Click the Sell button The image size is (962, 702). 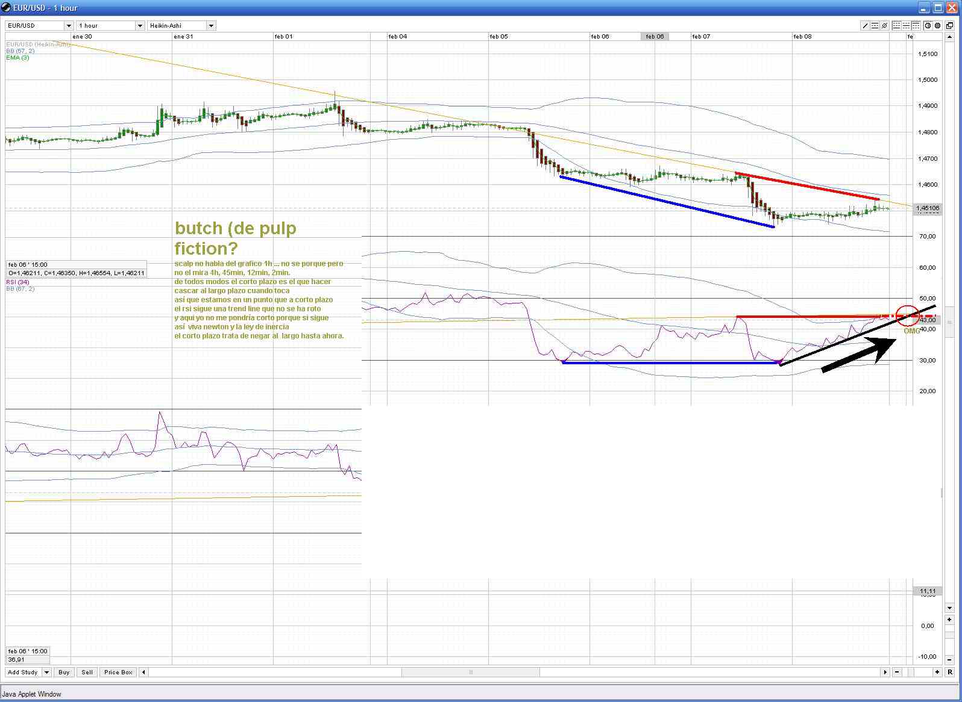coord(87,672)
